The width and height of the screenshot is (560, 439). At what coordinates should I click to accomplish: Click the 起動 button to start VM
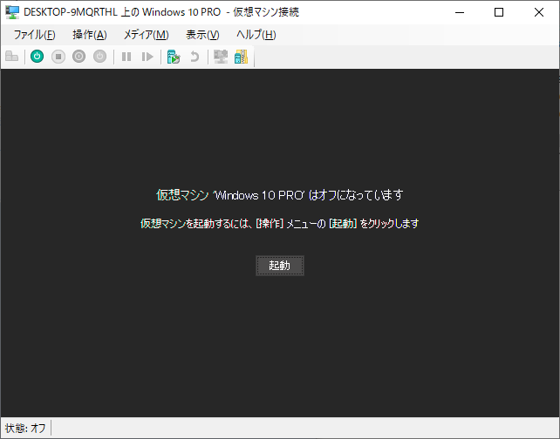280,266
